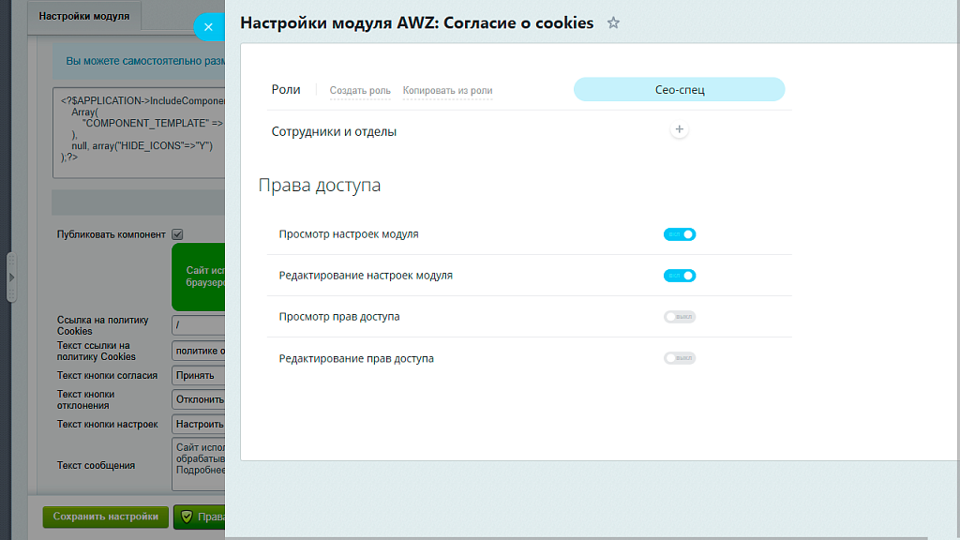Uncheck the Публиковать компонент checkbox

tap(175, 233)
